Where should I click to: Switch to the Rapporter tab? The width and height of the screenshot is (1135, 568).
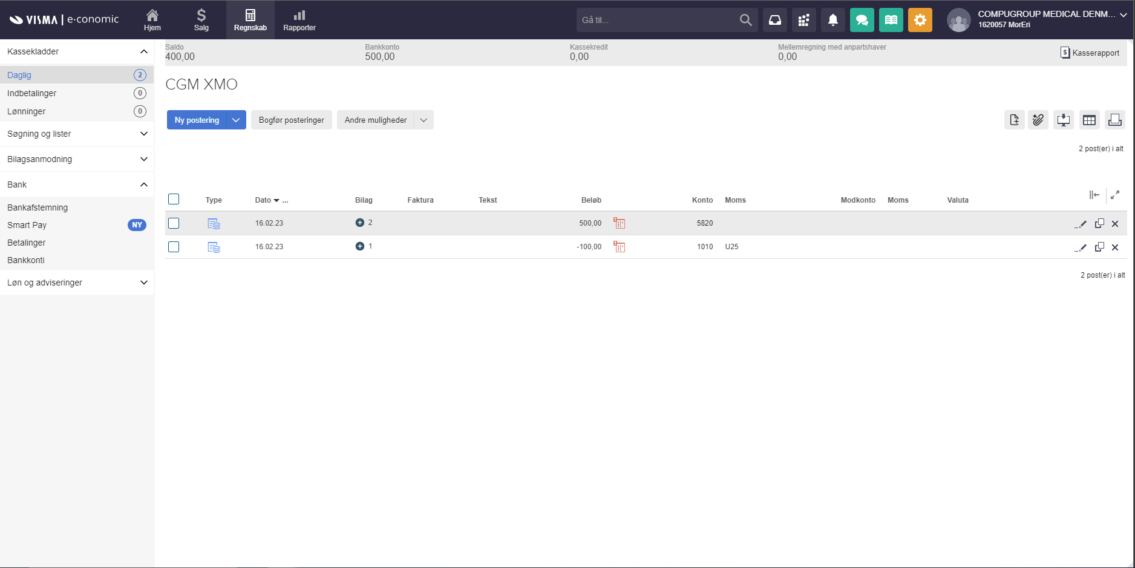click(299, 19)
